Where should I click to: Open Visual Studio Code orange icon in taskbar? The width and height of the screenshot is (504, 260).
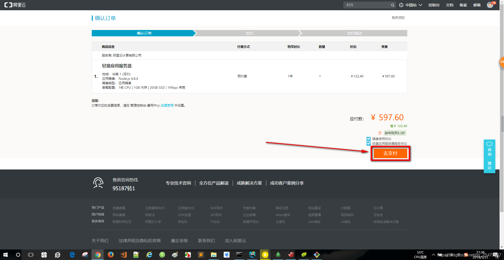[123, 255]
